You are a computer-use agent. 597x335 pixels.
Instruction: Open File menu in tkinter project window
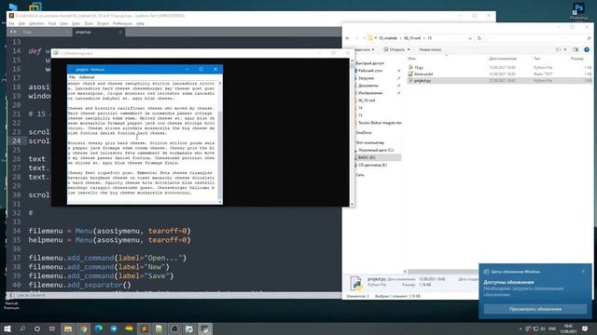pyautogui.click(x=72, y=77)
